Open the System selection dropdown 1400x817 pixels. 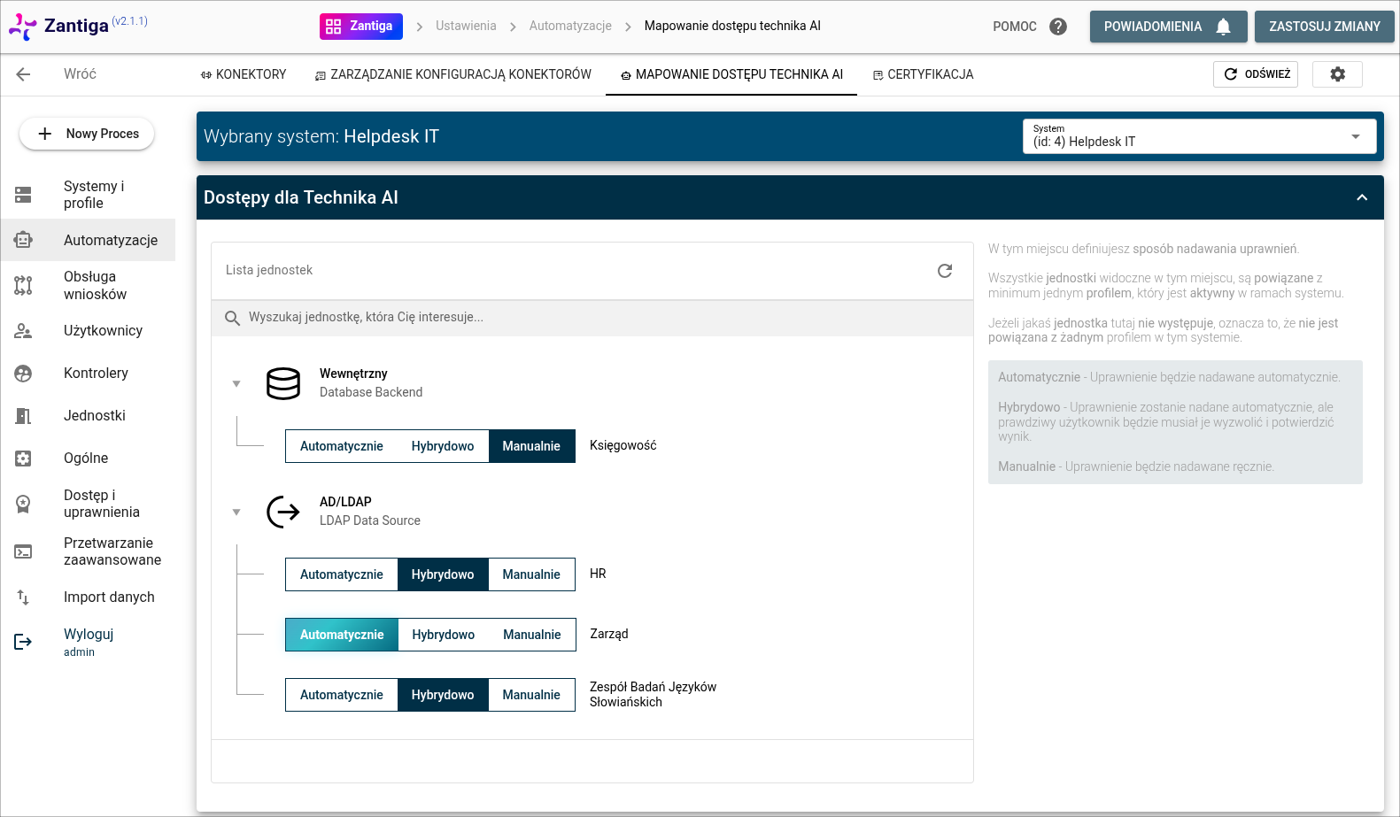(1199, 136)
